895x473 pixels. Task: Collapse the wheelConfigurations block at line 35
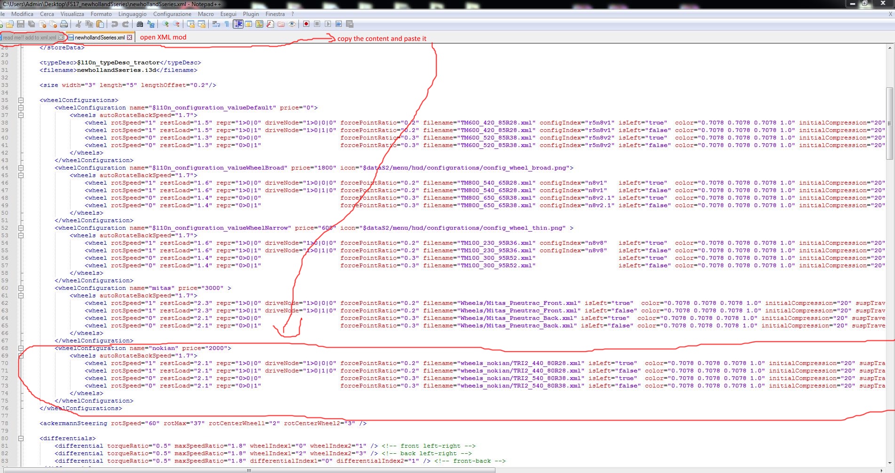(21, 100)
